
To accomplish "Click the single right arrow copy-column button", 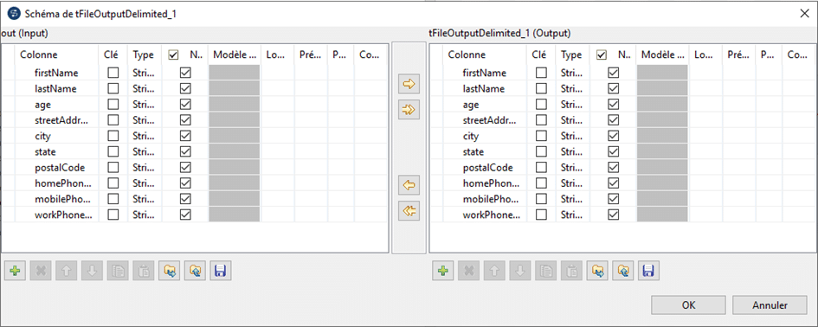I will (x=409, y=83).
